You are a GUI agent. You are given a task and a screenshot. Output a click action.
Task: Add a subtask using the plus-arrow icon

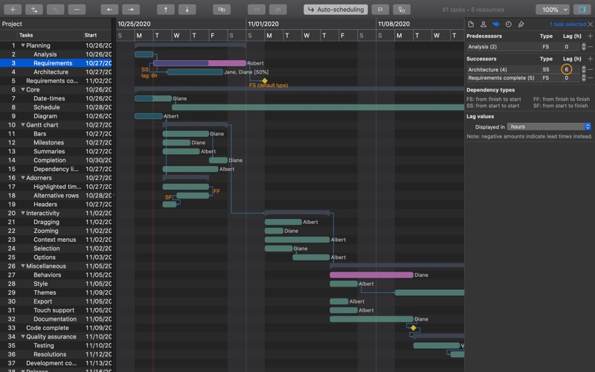(34, 10)
